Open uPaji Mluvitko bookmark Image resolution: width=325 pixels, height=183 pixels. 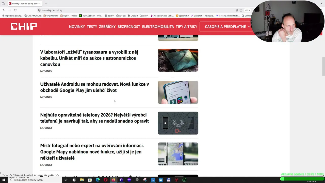pos(51,16)
